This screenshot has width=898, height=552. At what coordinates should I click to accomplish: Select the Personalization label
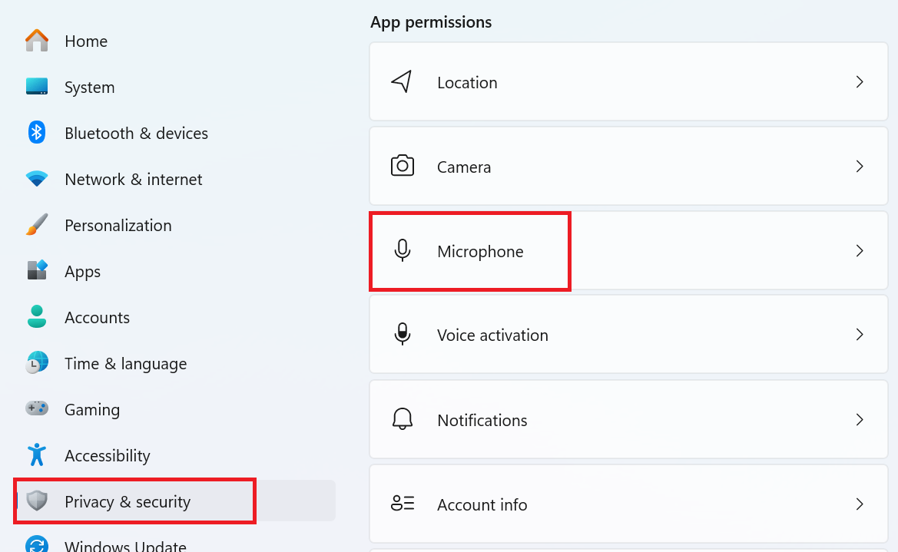coord(118,226)
